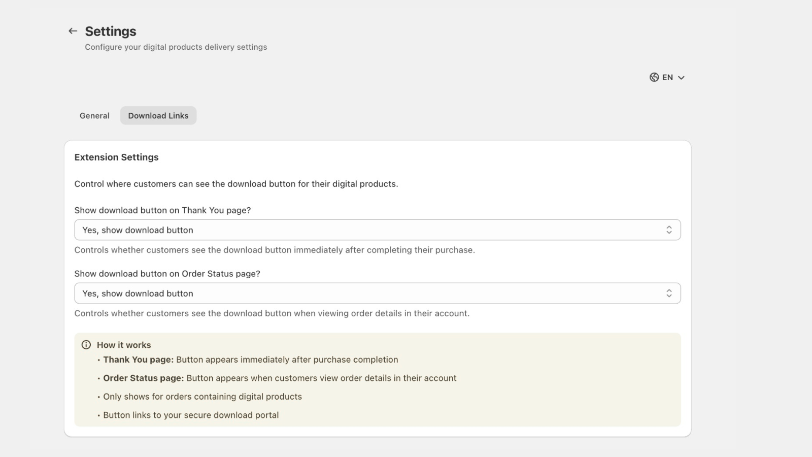This screenshot has height=457, width=812.
Task: Click 'Configure your digital products delivery settings' subtitle
Action: (176, 47)
